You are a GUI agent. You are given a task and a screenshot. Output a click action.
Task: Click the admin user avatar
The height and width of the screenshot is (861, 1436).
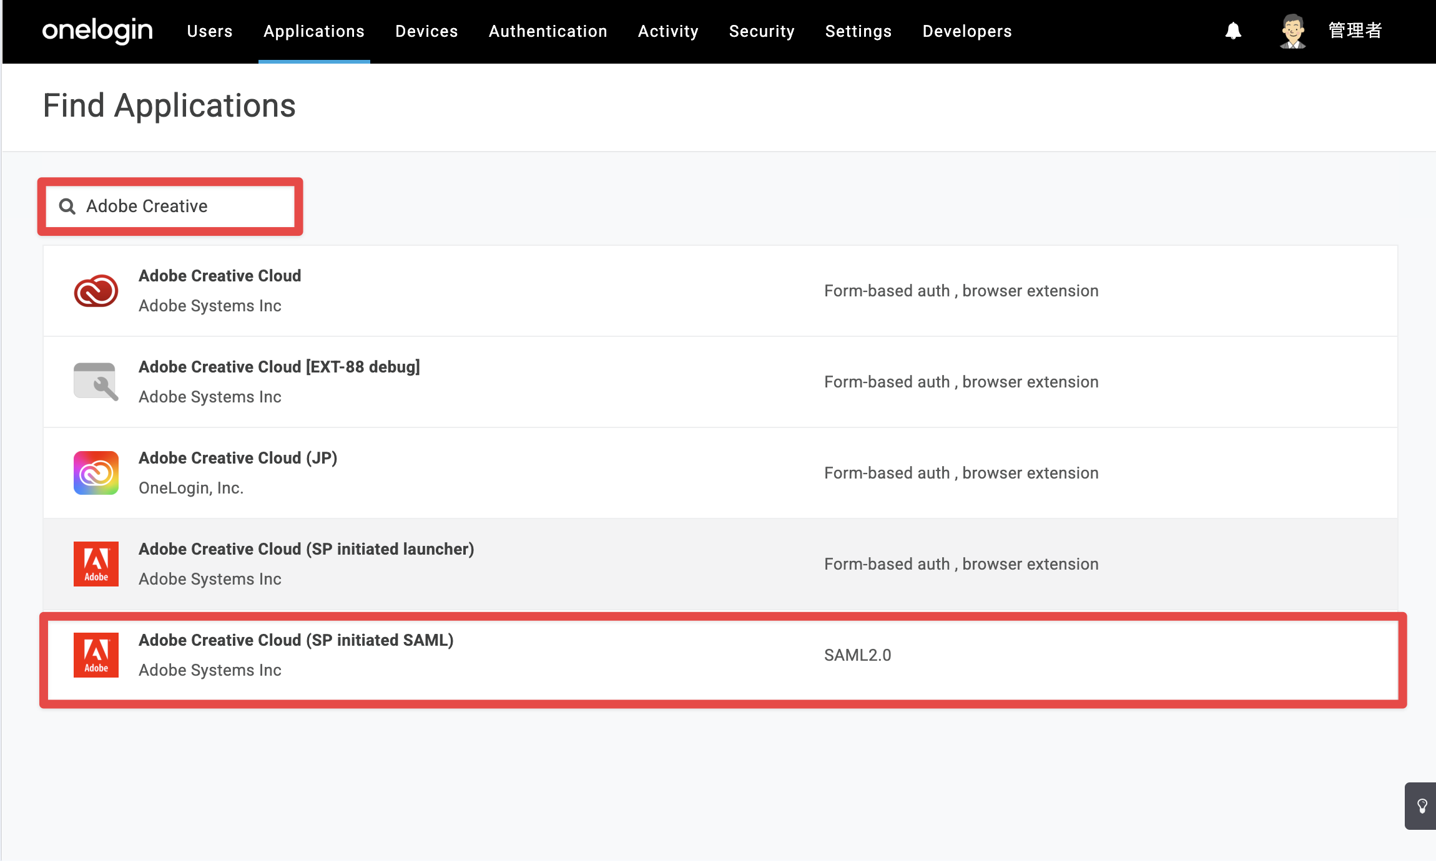pos(1292,31)
